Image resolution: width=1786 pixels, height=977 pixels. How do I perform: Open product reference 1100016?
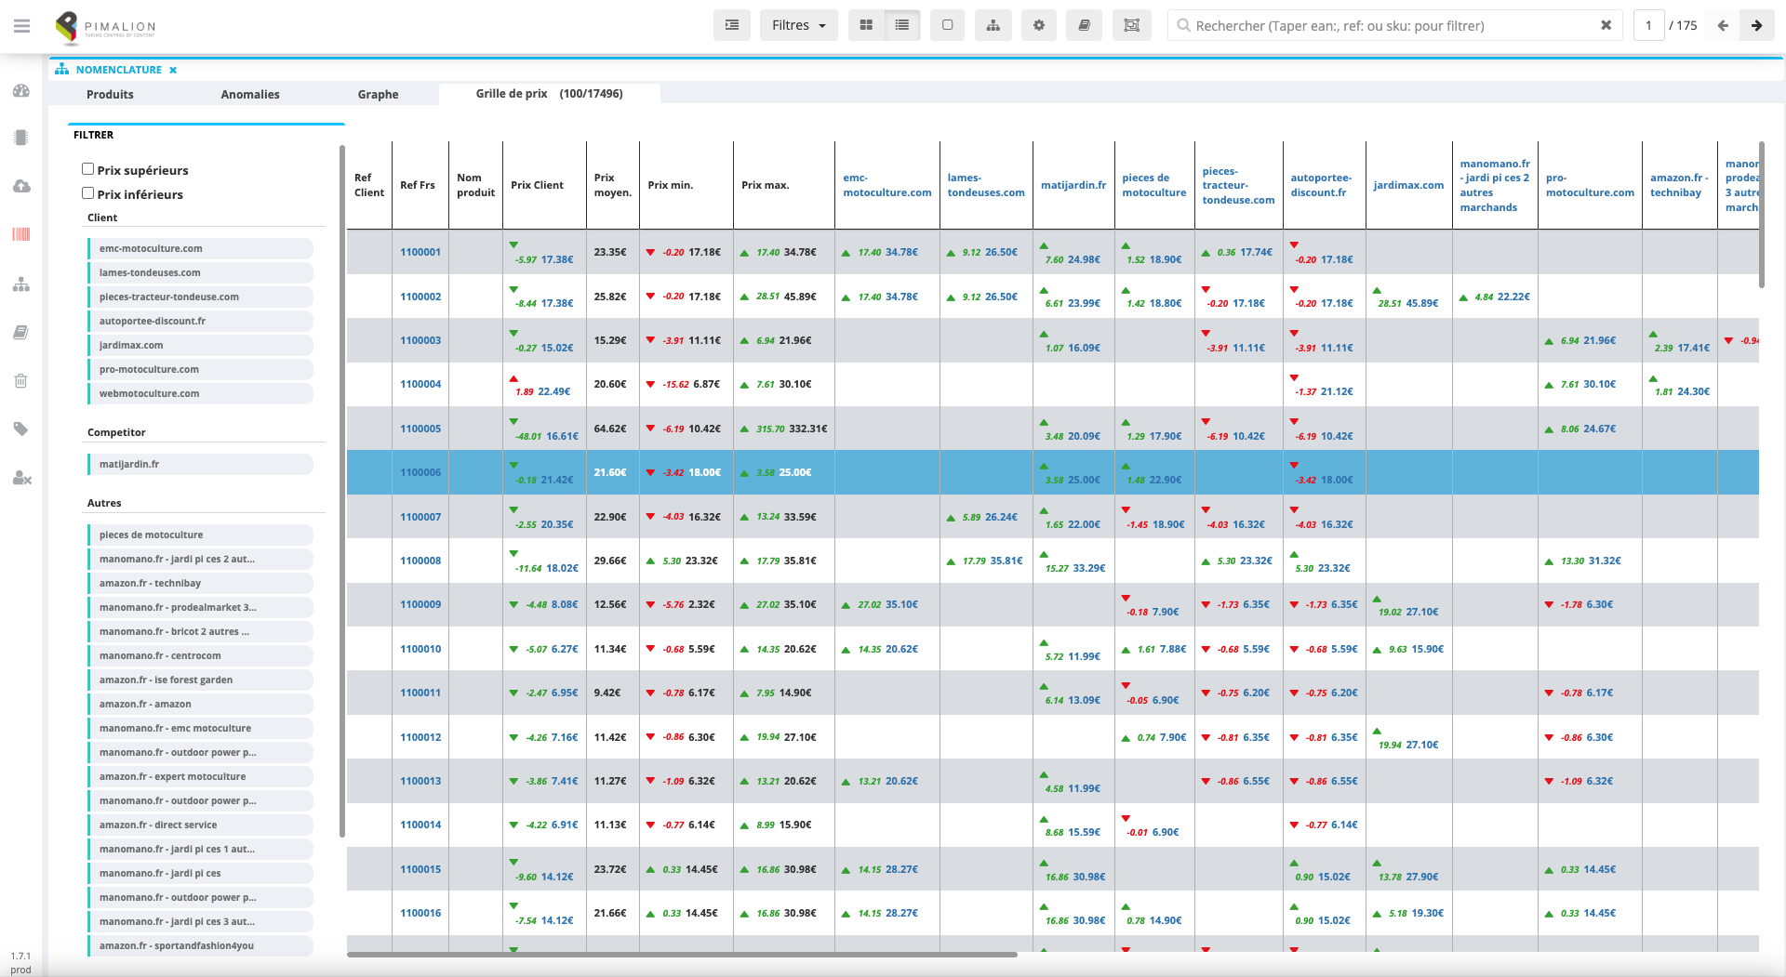[x=420, y=913]
